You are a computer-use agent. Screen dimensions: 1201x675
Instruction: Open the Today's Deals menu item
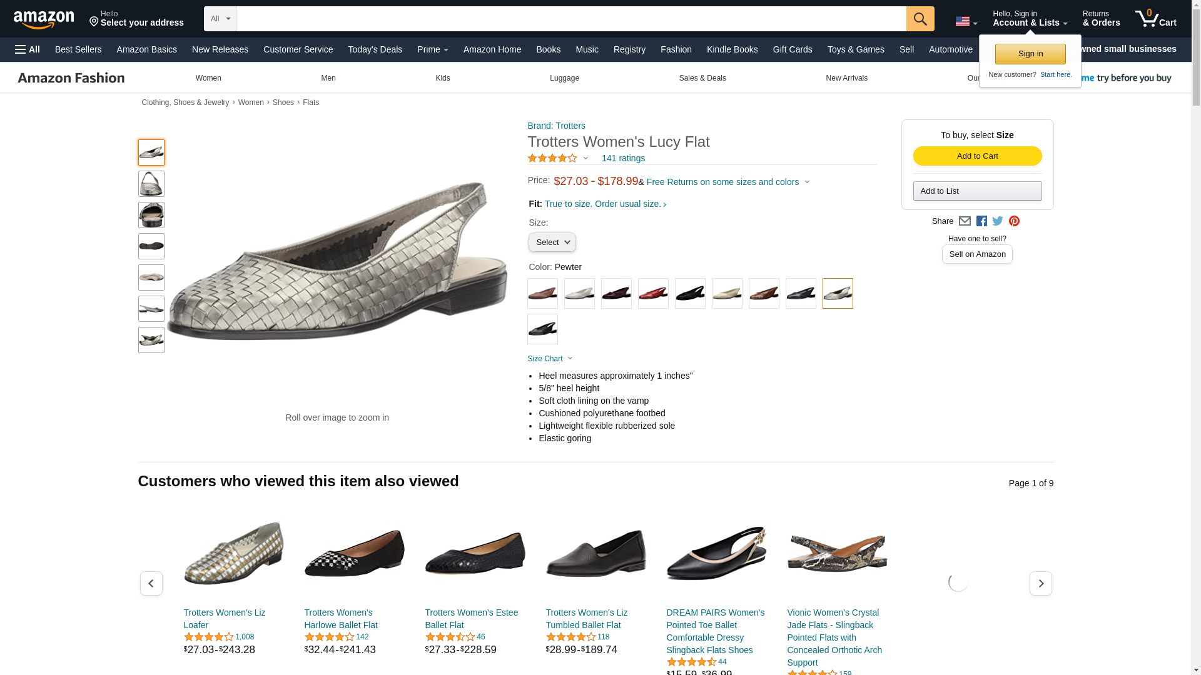point(375,49)
